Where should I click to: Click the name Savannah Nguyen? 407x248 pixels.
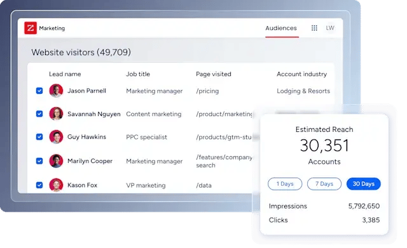pyautogui.click(x=94, y=114)
